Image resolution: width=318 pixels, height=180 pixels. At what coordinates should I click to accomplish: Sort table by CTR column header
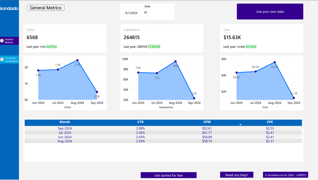[x=140, y=122]
